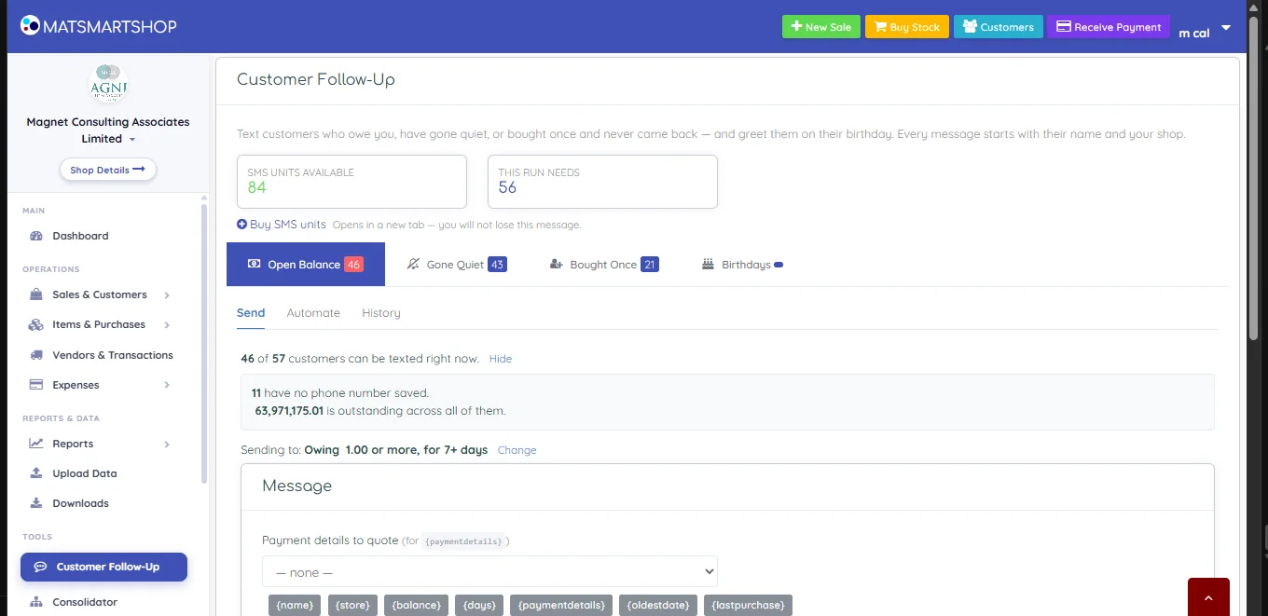
Task: Click the birthday cake icon
Action: click(x=708, y=265)
